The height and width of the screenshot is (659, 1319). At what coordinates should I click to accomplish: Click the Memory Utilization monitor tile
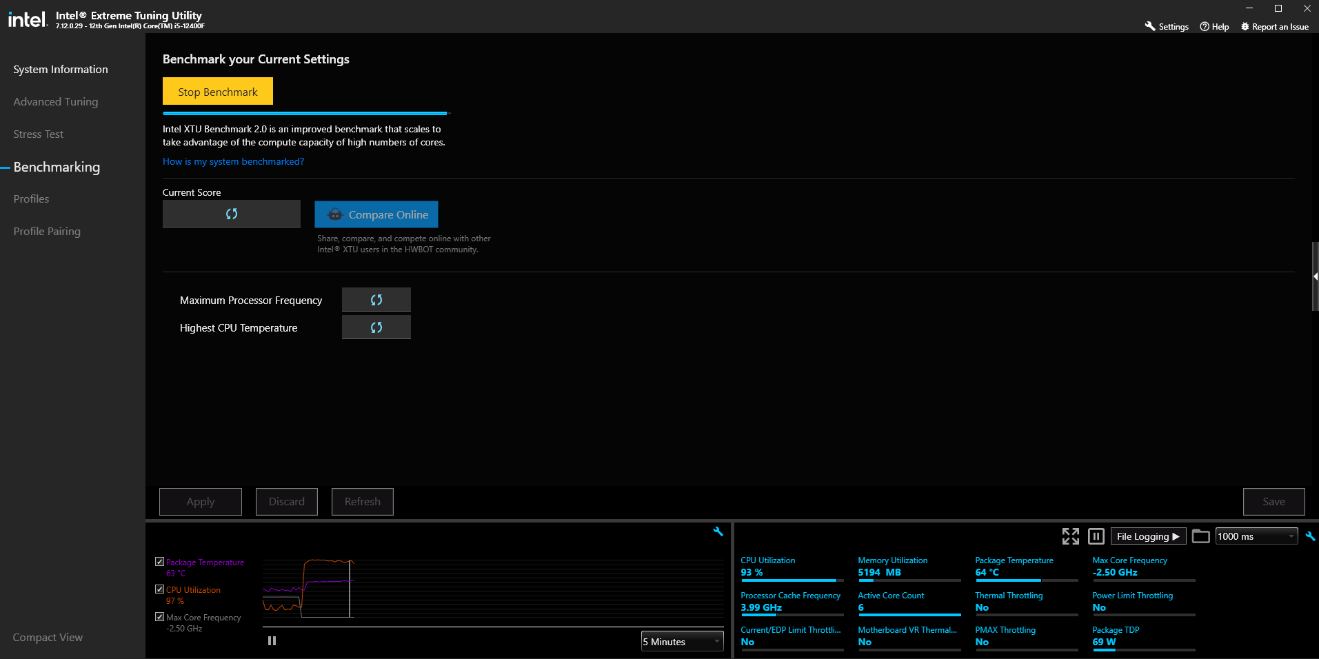click(x=909, y=569)
